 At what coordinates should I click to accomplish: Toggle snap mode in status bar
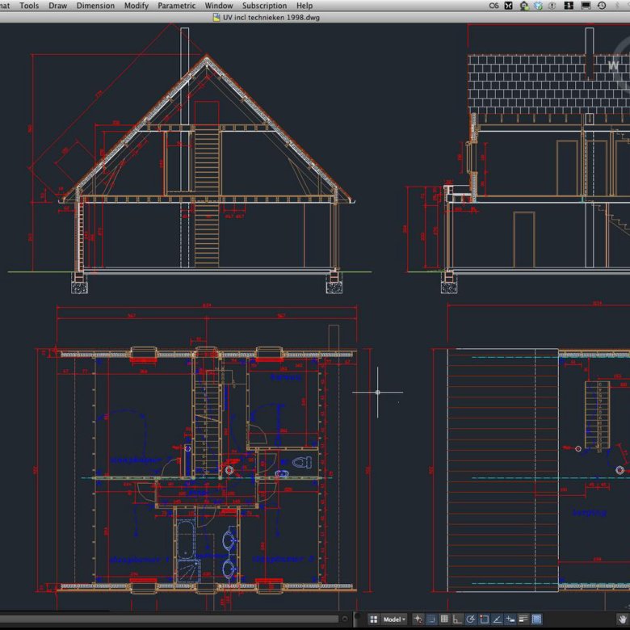(431, 619)
